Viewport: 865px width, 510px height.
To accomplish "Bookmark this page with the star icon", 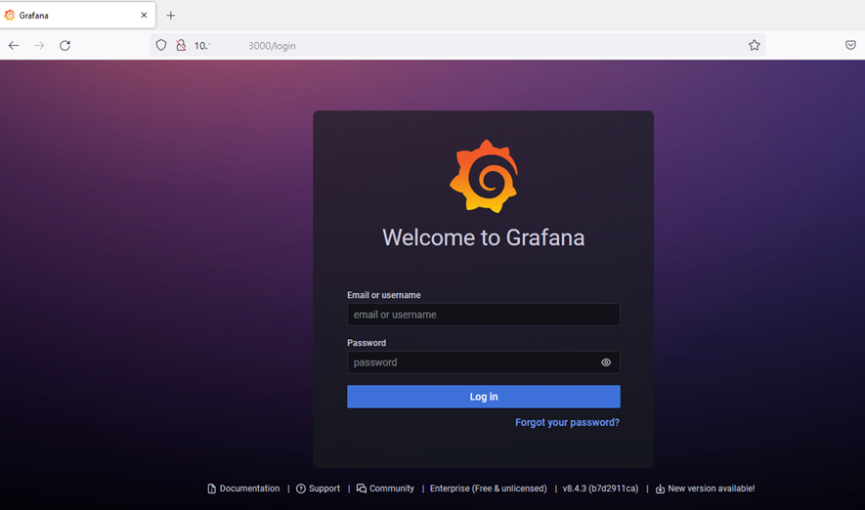I will 755,45.
